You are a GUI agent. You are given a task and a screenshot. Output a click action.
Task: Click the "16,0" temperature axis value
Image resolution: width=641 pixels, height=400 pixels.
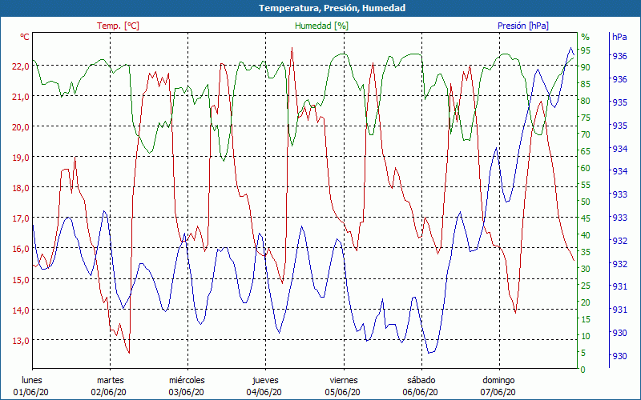[21, 249]
